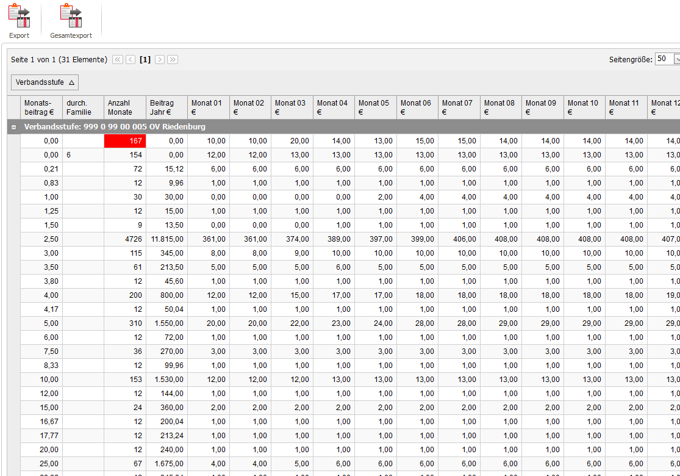Click the Monat 08 € column header

pyautogui.click(x=501, y=107)
